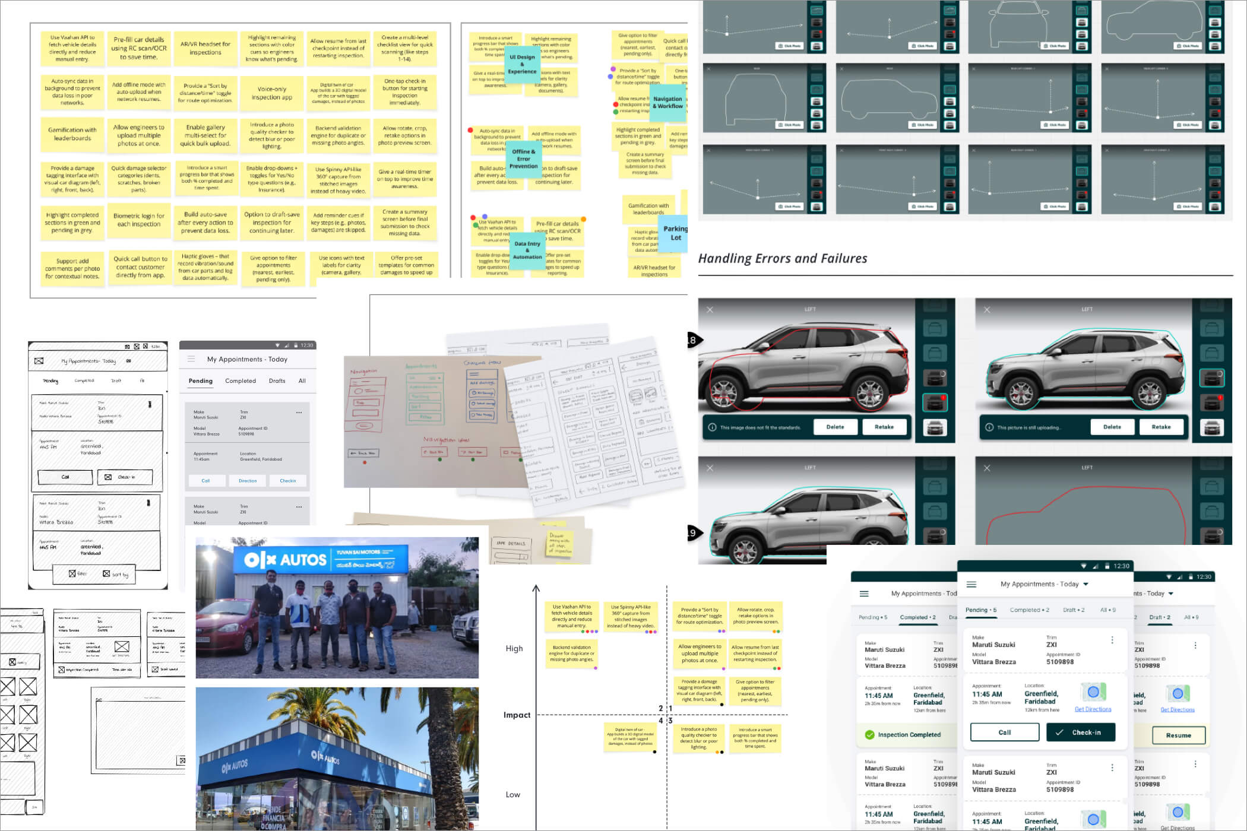Open hamburger menu in center appointments screen
1247x831 pixels.
pyautogui.click(x=971, y=585)
